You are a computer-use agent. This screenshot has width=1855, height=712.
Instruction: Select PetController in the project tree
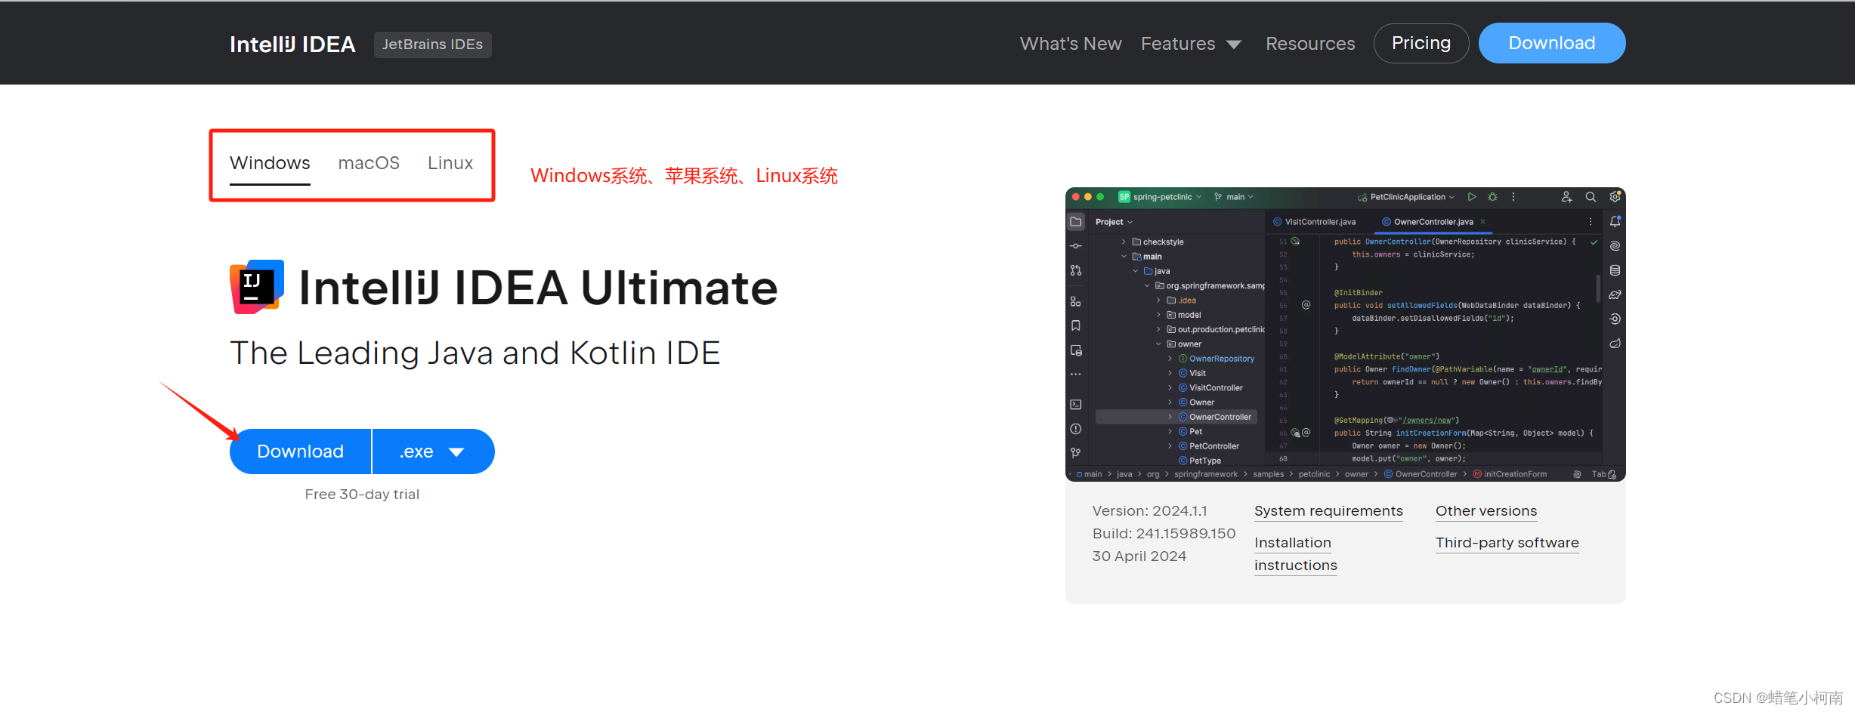coord(1208,446)
